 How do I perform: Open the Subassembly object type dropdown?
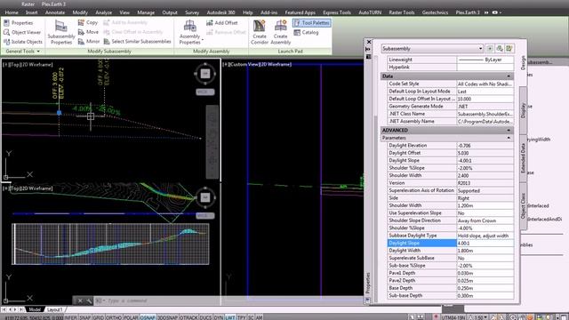432,48
